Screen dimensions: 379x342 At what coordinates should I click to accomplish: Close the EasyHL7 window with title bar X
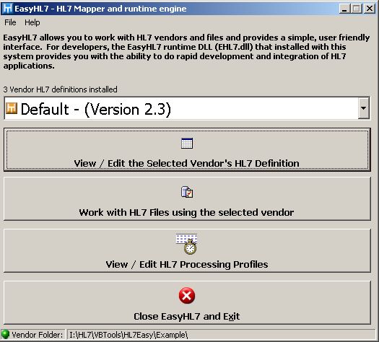(x=370, y=9)
